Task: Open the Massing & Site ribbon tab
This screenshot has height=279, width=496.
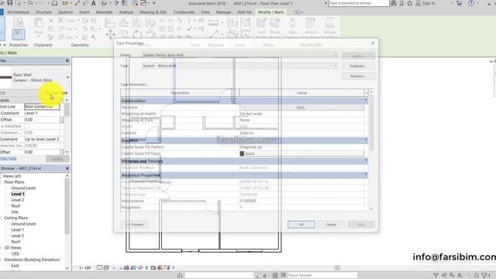Action: click(153, 12)
